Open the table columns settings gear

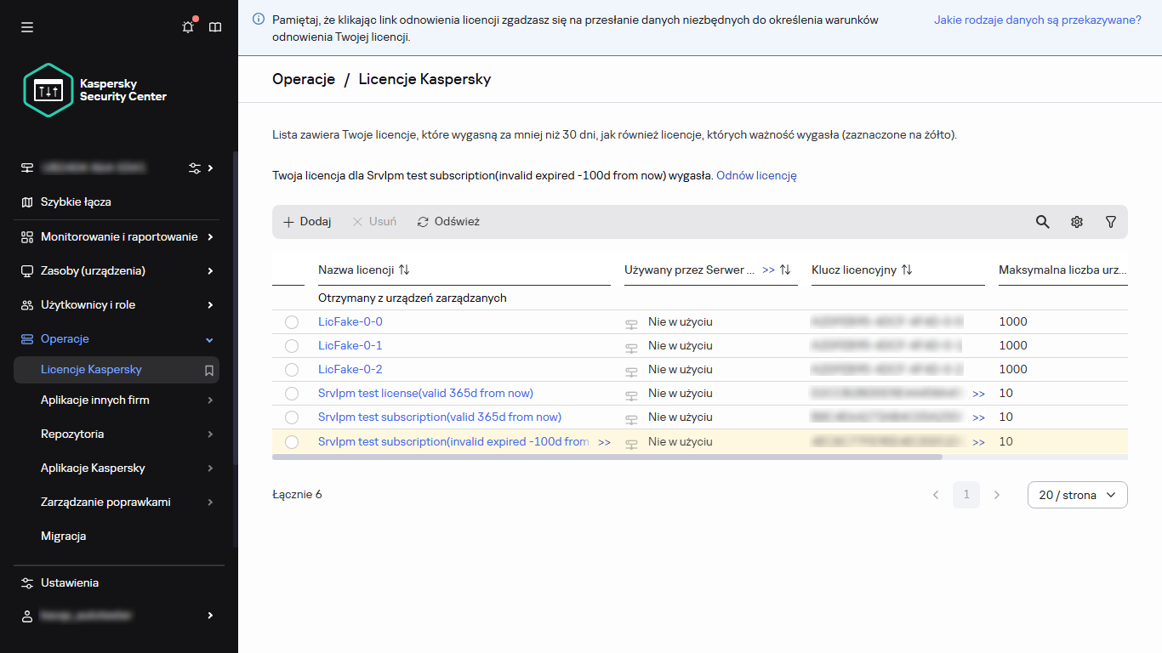click(1077, 221)
